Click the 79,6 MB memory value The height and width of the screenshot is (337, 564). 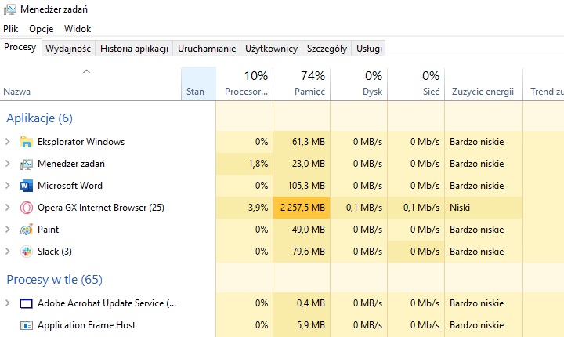309,252
